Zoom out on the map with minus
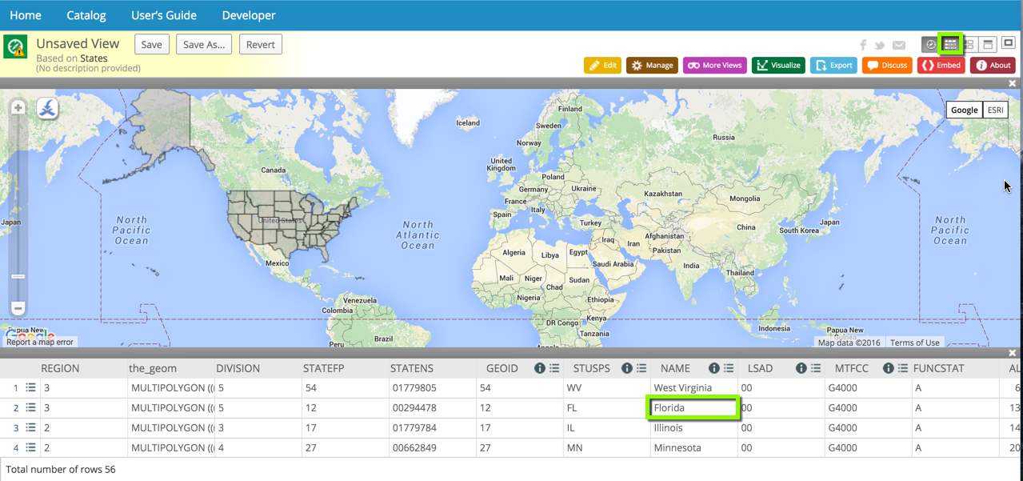The height and width of the screenshot is (481, 1023). pos(18,308)
